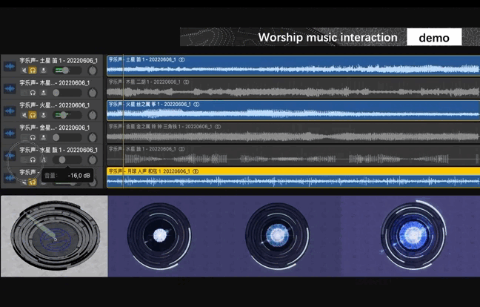Viewport: 480px width, 307px height.
Task: Turn the pan knob on the 土星 track
Action: (92, 70)
